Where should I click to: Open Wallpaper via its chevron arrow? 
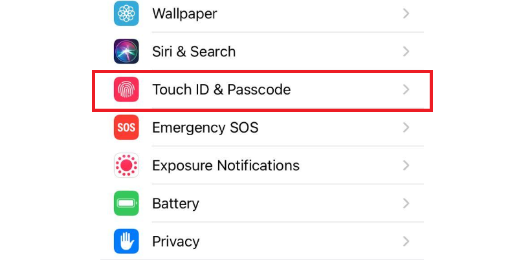click(x=406, y=14)
